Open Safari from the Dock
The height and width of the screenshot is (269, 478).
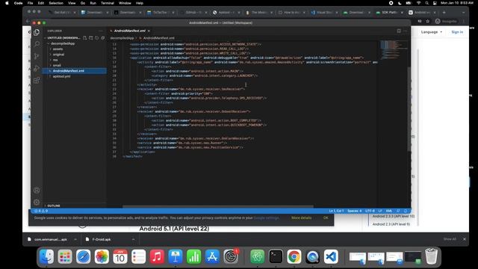click(83, 256)
